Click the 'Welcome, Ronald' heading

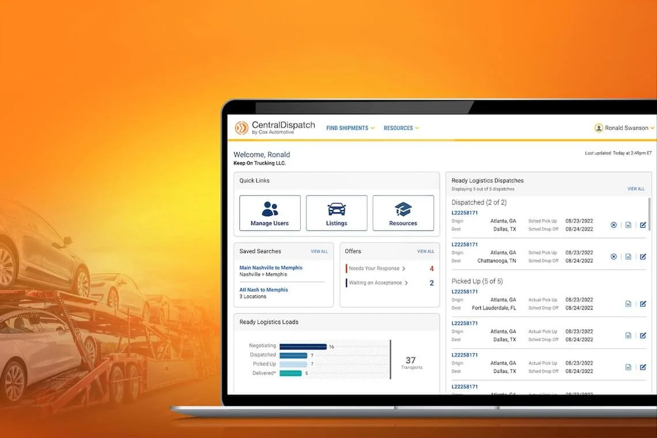tap(262, 154)
